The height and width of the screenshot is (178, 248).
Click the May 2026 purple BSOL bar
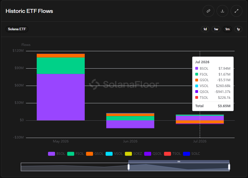pos(61,97)
